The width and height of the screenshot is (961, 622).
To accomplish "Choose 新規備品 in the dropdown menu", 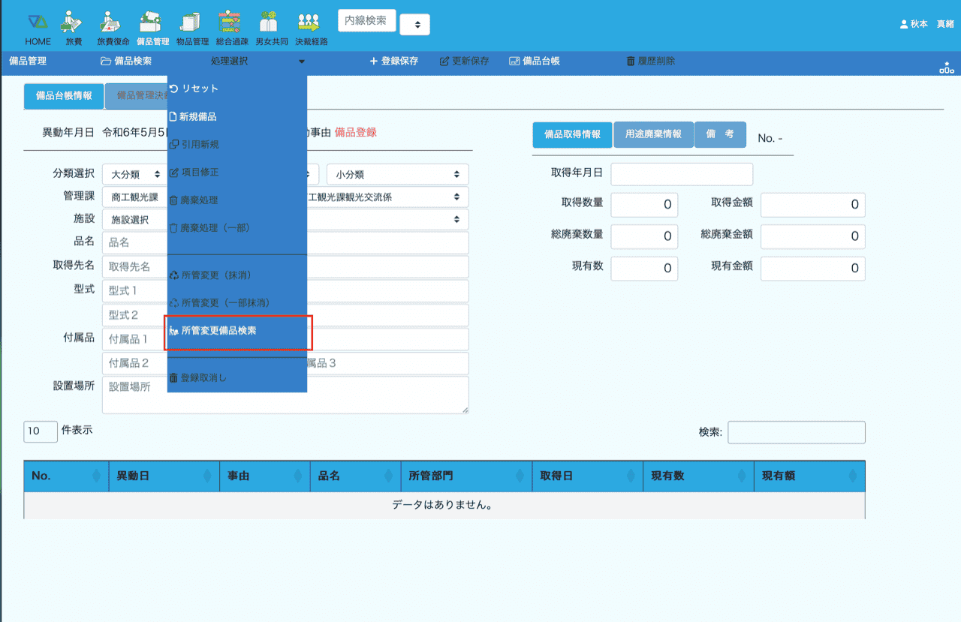I will point(197,117).
